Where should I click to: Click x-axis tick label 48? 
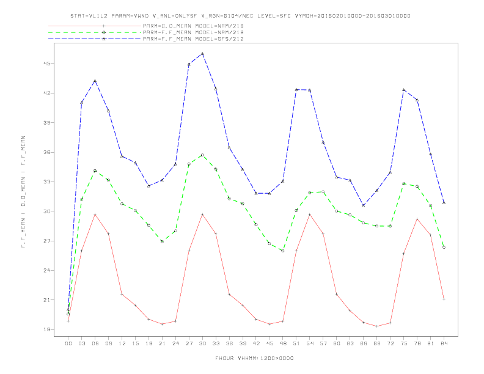(x=283, y=343)
